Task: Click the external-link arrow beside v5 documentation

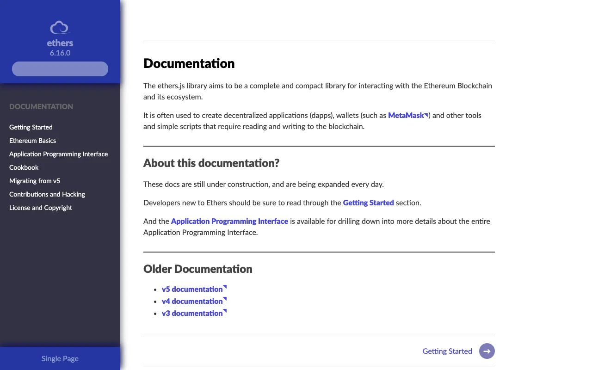Action: coord(225,286)
